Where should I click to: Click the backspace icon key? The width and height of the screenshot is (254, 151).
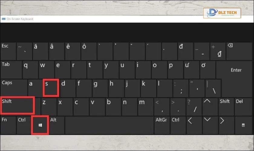point(239,51)
